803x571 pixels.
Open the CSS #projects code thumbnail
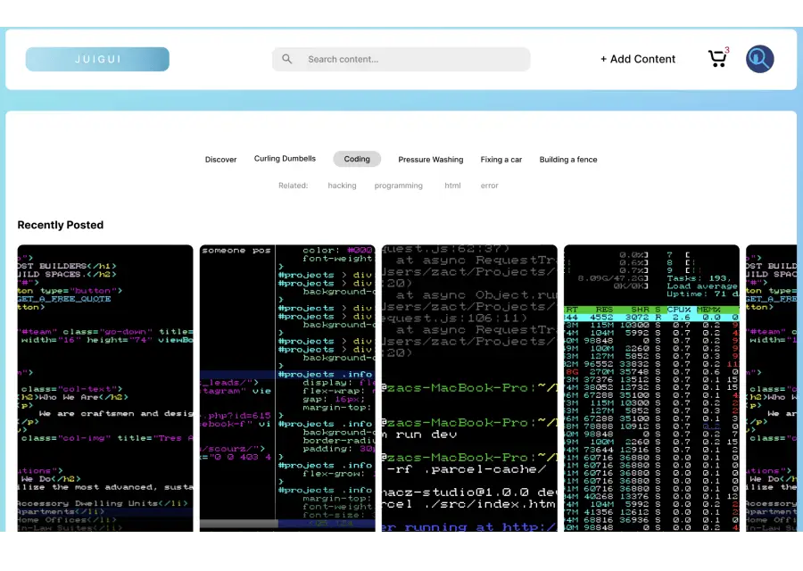pyautogui.click(x=287, y=388)
